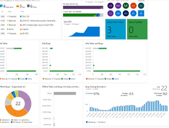Click work item ID 2451
169x128 pixels.
[3, 29]
